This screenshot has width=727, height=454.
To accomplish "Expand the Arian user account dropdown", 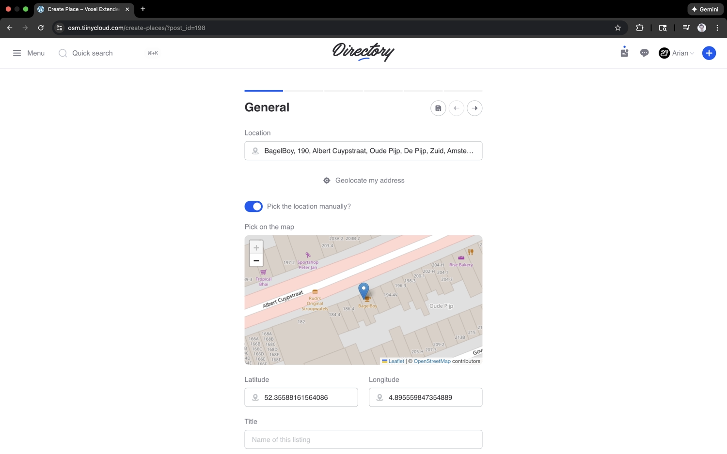I will coord(677,53).
